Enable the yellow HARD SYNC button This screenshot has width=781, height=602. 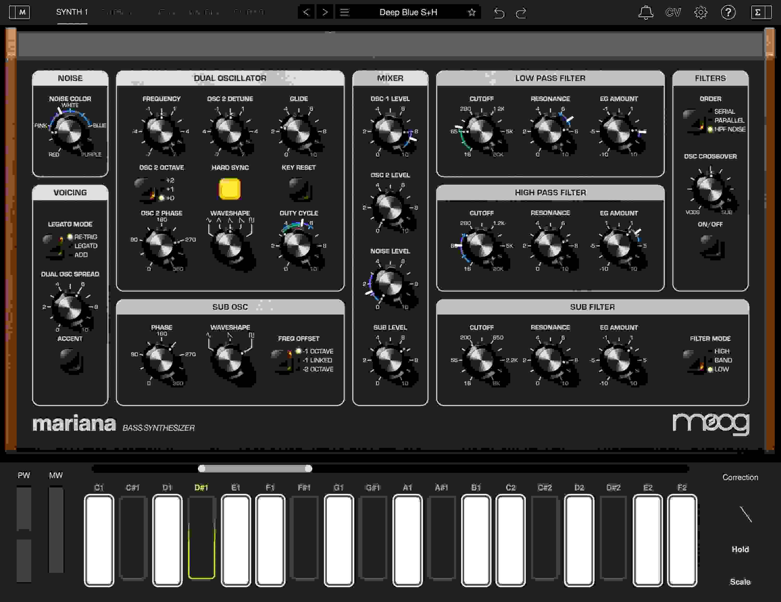click(229, 189)
